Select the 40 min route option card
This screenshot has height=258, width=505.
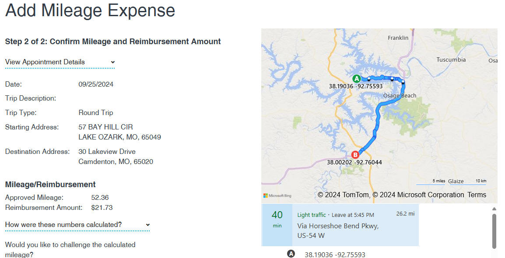pyautogui.click(x=340, y=225)
